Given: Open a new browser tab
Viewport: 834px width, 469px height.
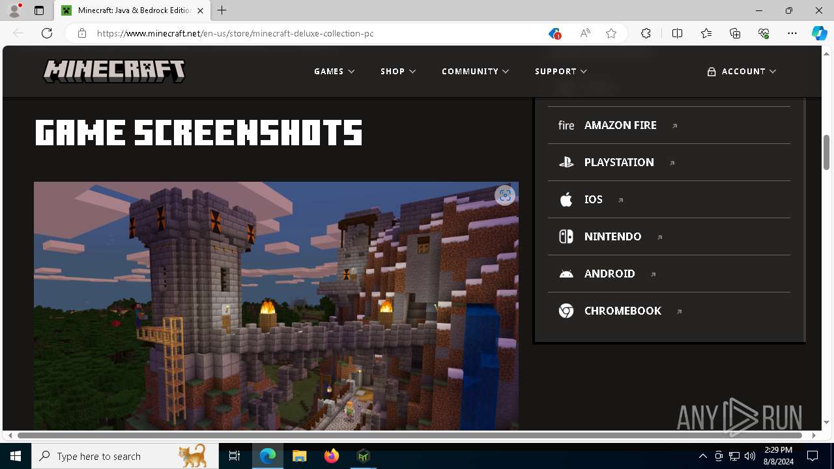Looking at the screenshot, I should click(x=222, y=10).
